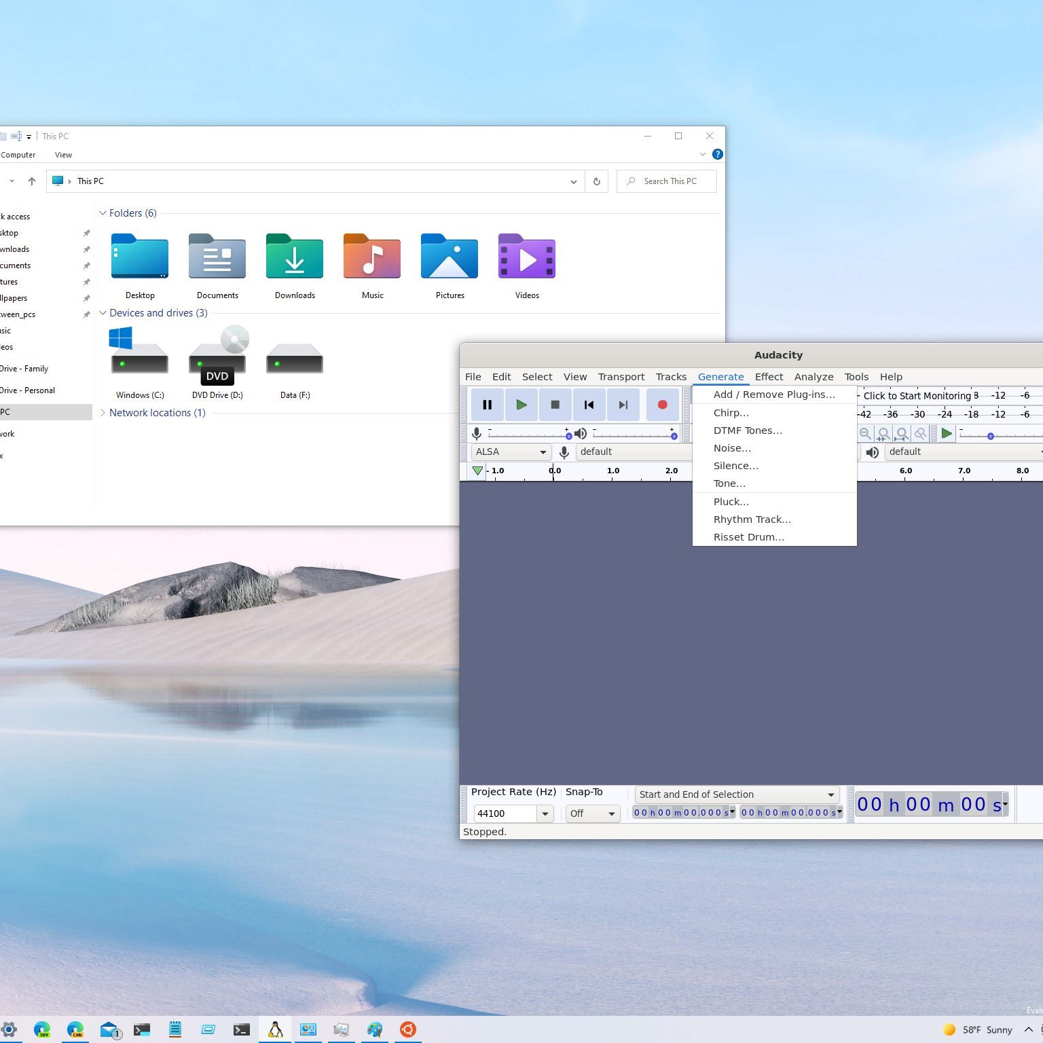
Task: Click the speaker icon beside playback volume slider
Action: (580, 433)
